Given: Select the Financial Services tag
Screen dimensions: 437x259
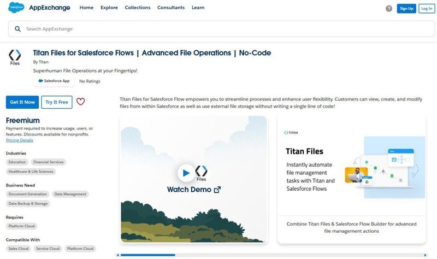Looking at the screenshot, I should [x=49, y=162].
